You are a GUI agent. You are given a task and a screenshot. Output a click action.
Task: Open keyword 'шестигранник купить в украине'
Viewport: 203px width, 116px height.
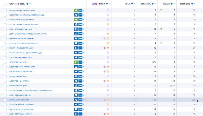(x=24, y=24)
